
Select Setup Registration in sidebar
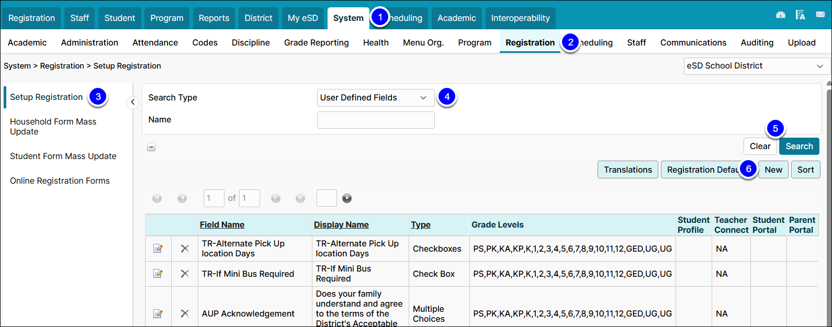pos(46,97)
